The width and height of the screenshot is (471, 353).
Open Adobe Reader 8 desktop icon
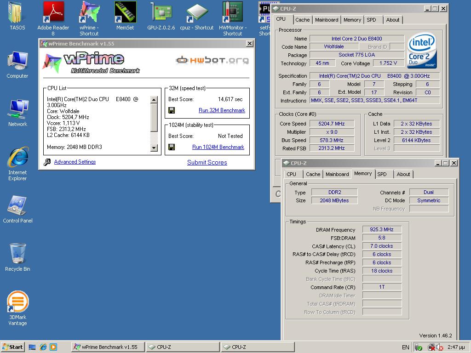click(x=53, y=12)
